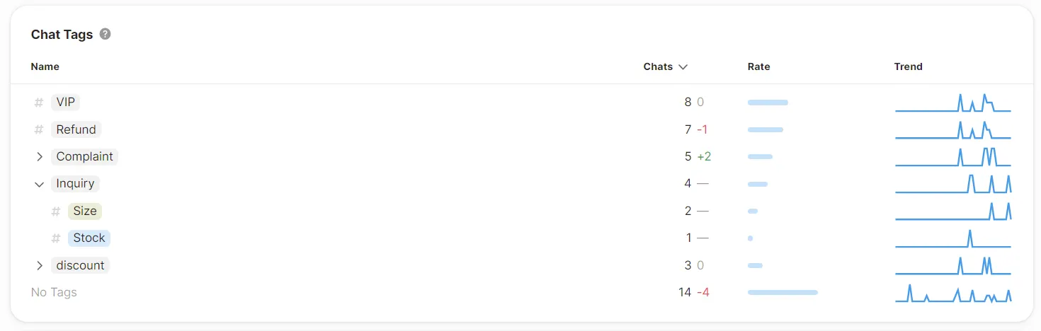
Task: Click the No Tags trend sparkline
Action: coord(952,294)
